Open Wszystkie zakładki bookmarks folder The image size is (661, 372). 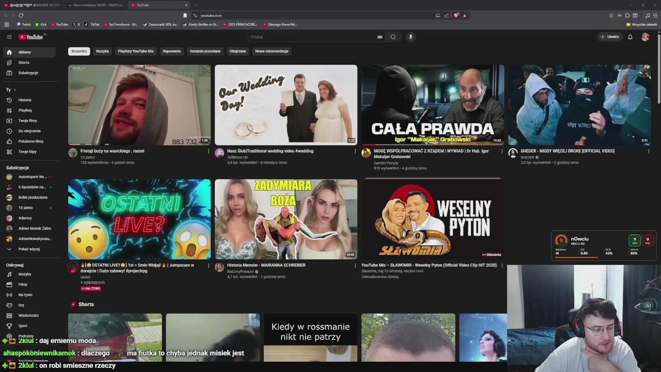(642, 24)
